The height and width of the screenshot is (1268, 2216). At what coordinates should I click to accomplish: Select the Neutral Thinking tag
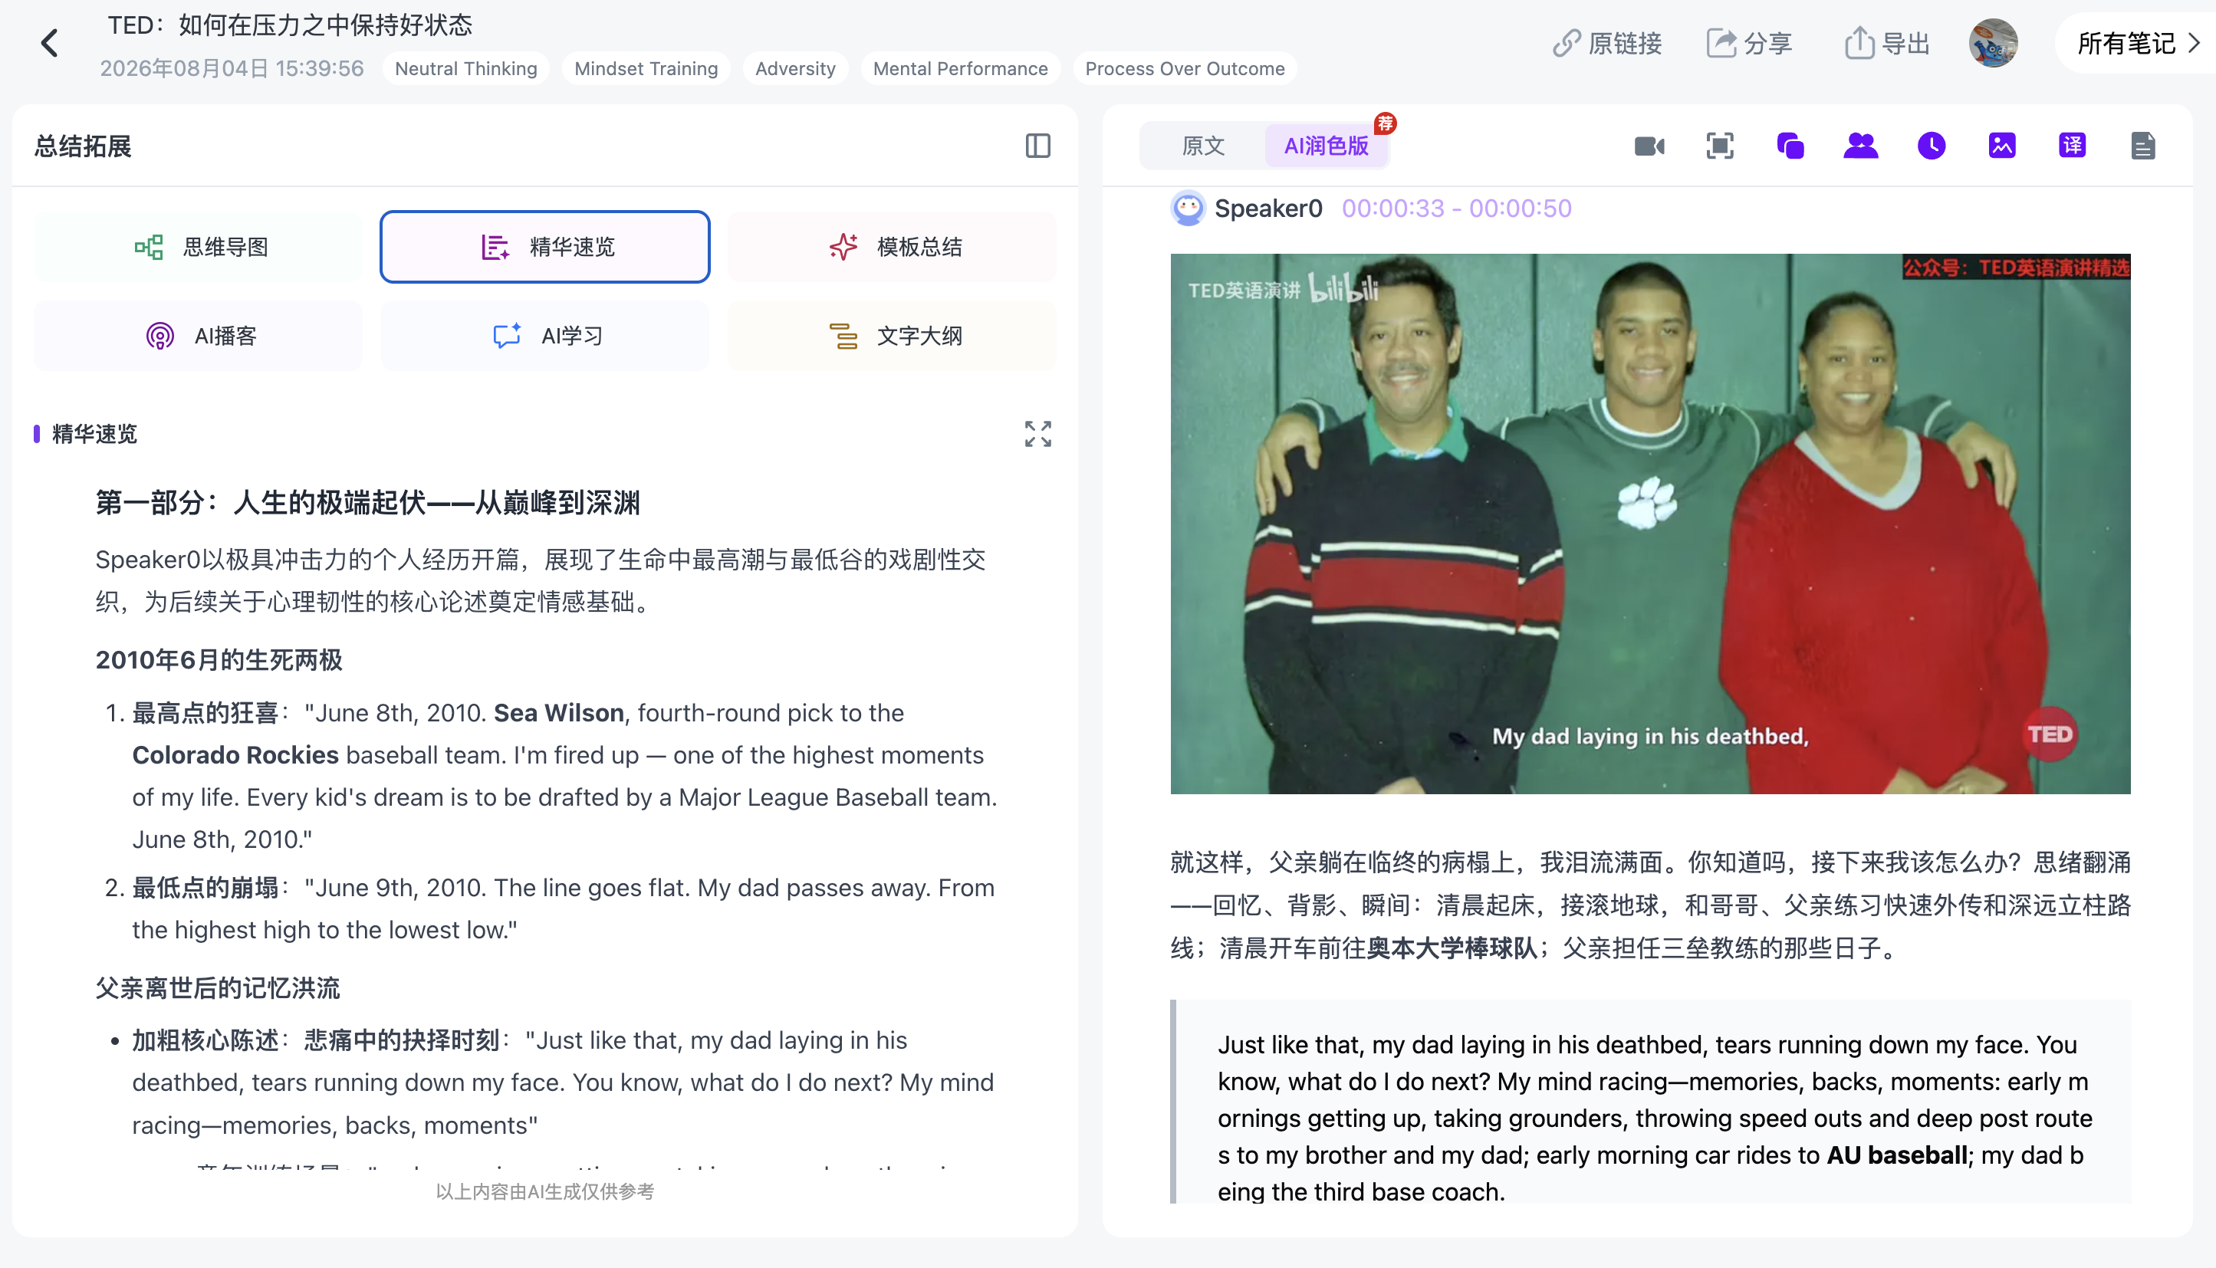[466, 69]
